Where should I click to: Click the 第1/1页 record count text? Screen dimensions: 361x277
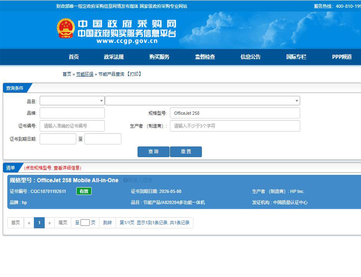tap(154, 223)
